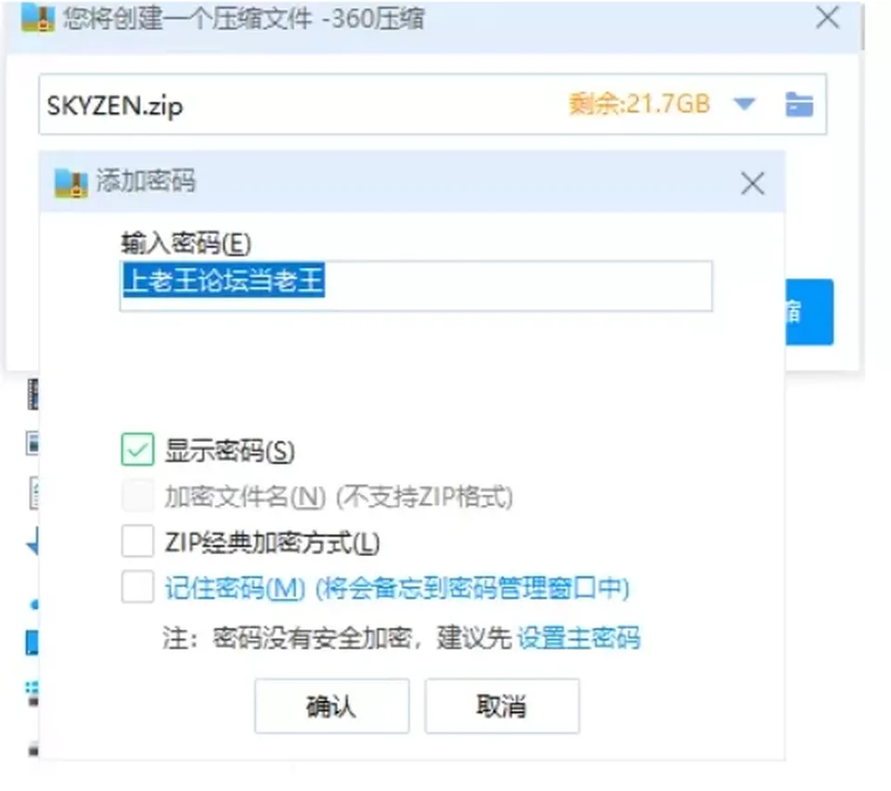Click the 剩余:21.7GB free space text
This screenshot has height=791, width=891.
point(639,104)
